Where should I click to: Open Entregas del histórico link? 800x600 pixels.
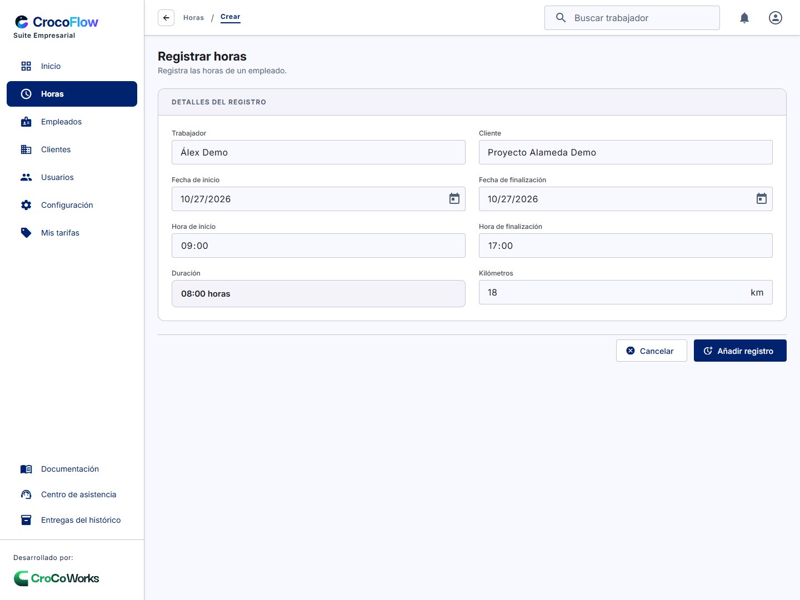[72, 520]
